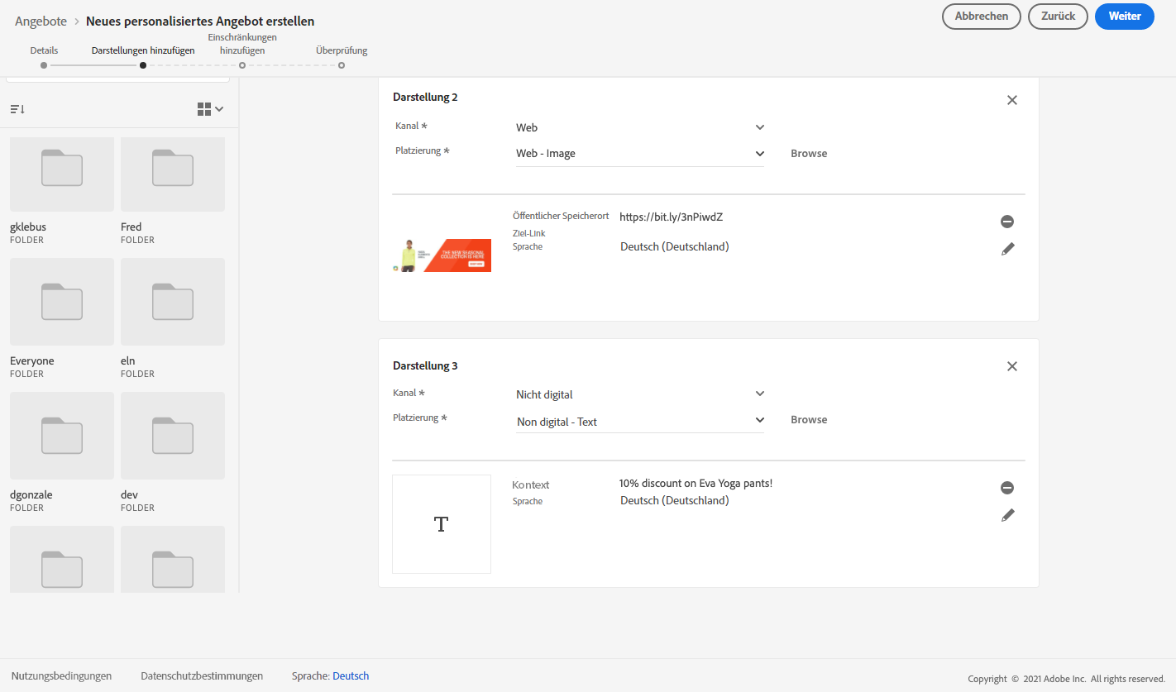Click the sort order icon in asset panel
Viewport: 1176px width, 692px height.
point(17,109)
